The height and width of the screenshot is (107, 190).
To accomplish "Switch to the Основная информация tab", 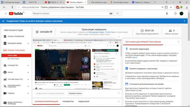I will click(46, 102).
